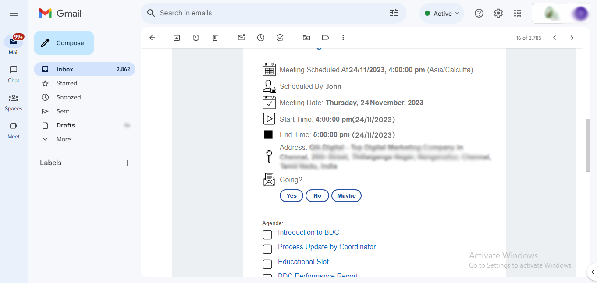Open the Sent mail folder

(x=63, y=111)
